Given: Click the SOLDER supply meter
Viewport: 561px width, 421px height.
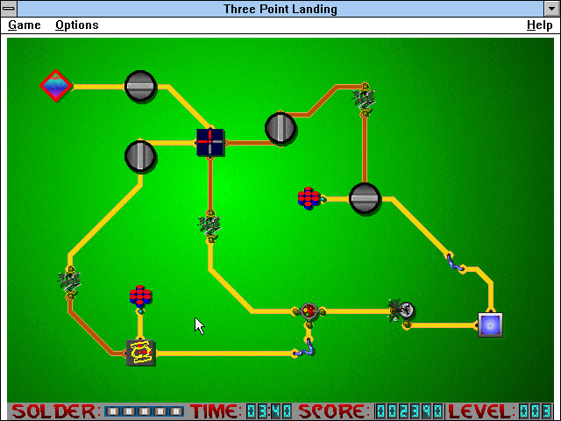Looking at the screenshot, I should click(x=144, y=411).
